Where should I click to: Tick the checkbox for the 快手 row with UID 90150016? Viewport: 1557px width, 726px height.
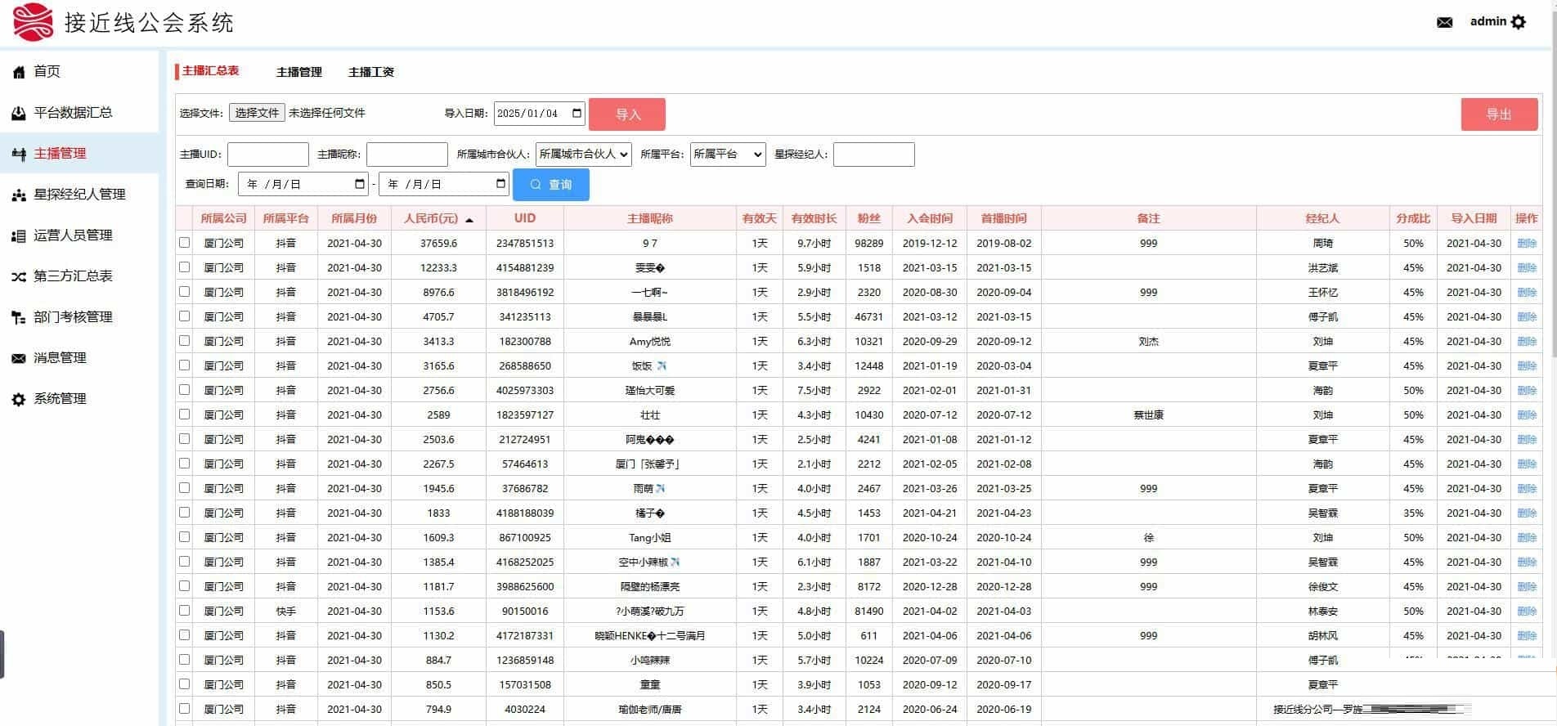click(184, 611)
